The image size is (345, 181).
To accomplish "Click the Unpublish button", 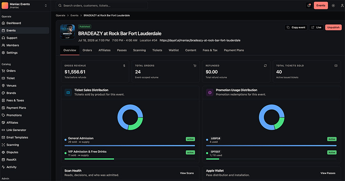I will pyautogui.click(x=333, y=27).
